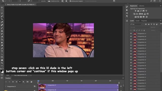This screenshot has height=91, width=162.
Task: Open the Timeline panel options menu
Action: point(123,78)
